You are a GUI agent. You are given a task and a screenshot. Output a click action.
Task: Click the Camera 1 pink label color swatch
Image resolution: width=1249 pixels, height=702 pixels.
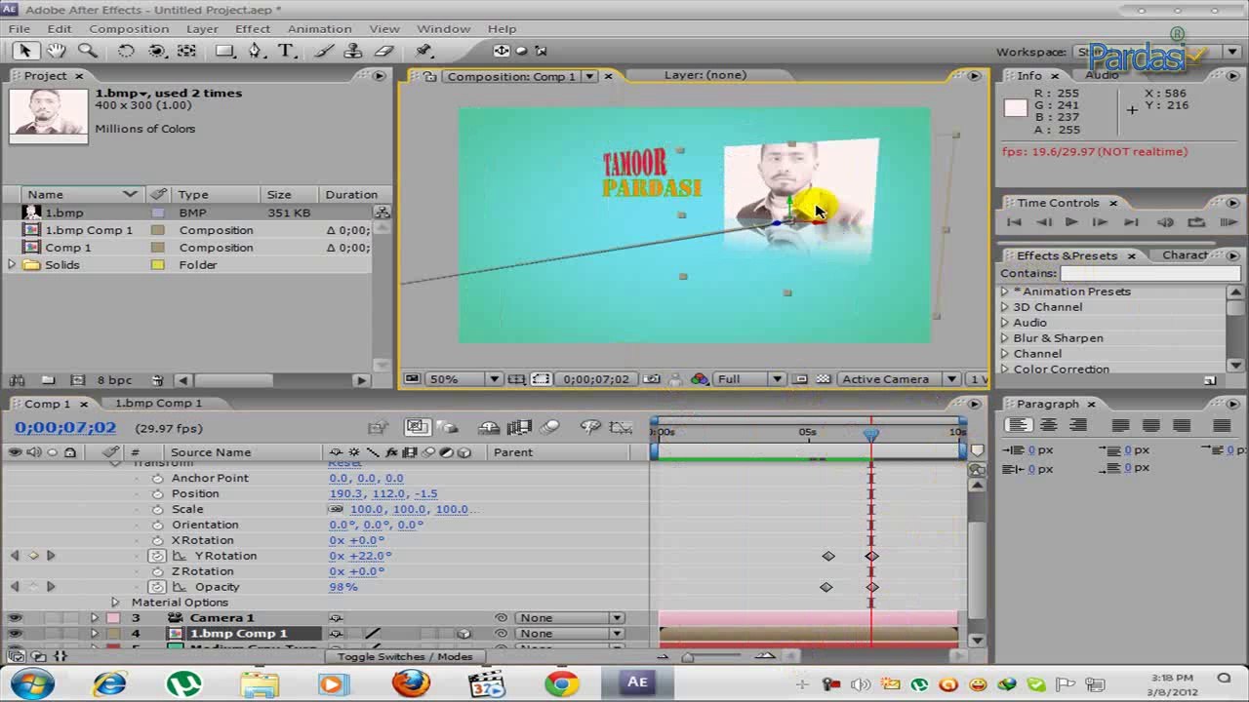tap(113, 618)
